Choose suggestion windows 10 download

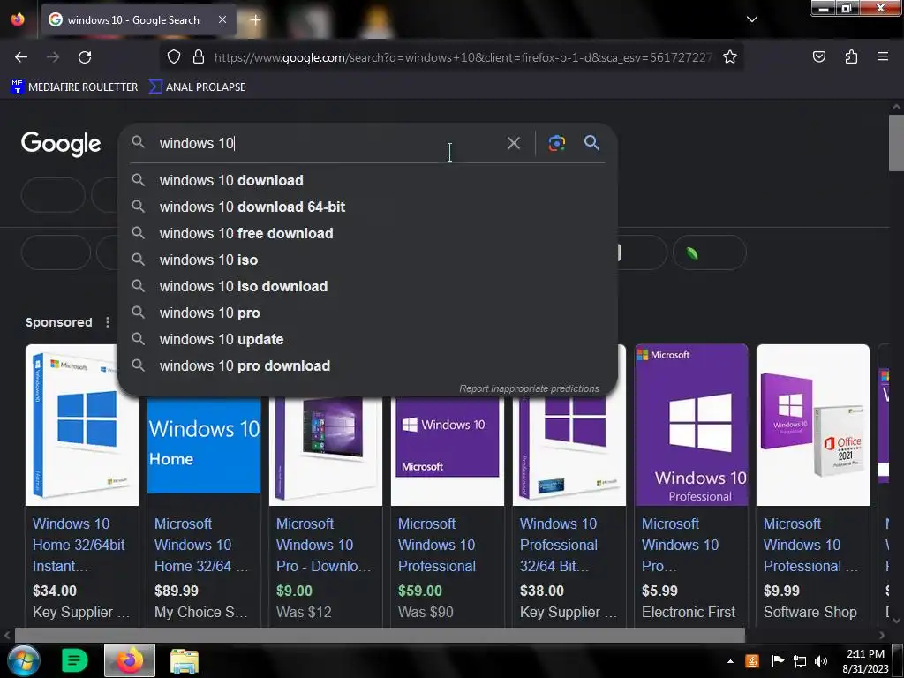368,180
